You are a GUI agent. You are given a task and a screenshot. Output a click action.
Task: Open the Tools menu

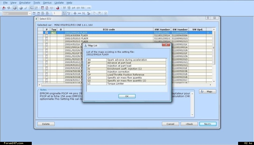(37, 3)
